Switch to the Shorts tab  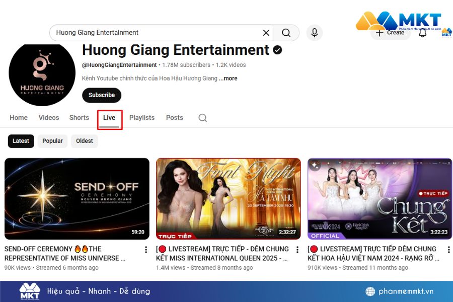(79, 118)
